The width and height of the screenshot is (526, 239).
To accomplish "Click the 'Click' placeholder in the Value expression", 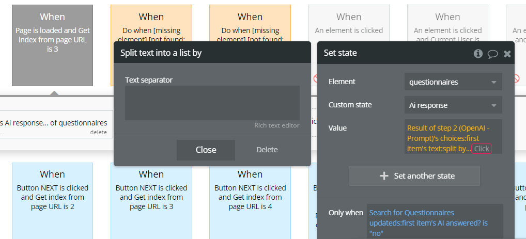I will 482,149.
